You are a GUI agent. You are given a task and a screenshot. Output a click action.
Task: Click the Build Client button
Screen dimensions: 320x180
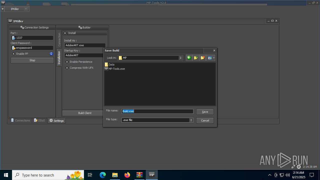coord(85,113)
